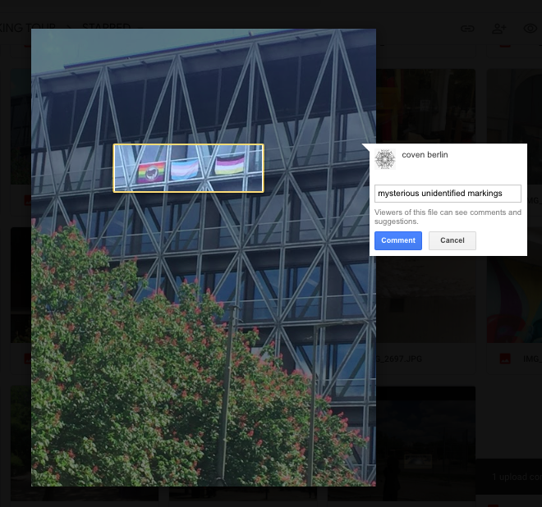Click the coven berlin author name
542x507 pixels.
coord(425,154)
